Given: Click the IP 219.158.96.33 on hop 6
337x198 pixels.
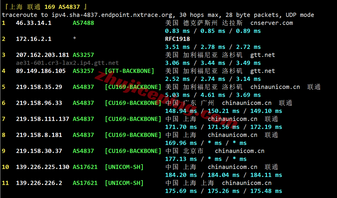Looking at the screenshot, I should 39,103.
